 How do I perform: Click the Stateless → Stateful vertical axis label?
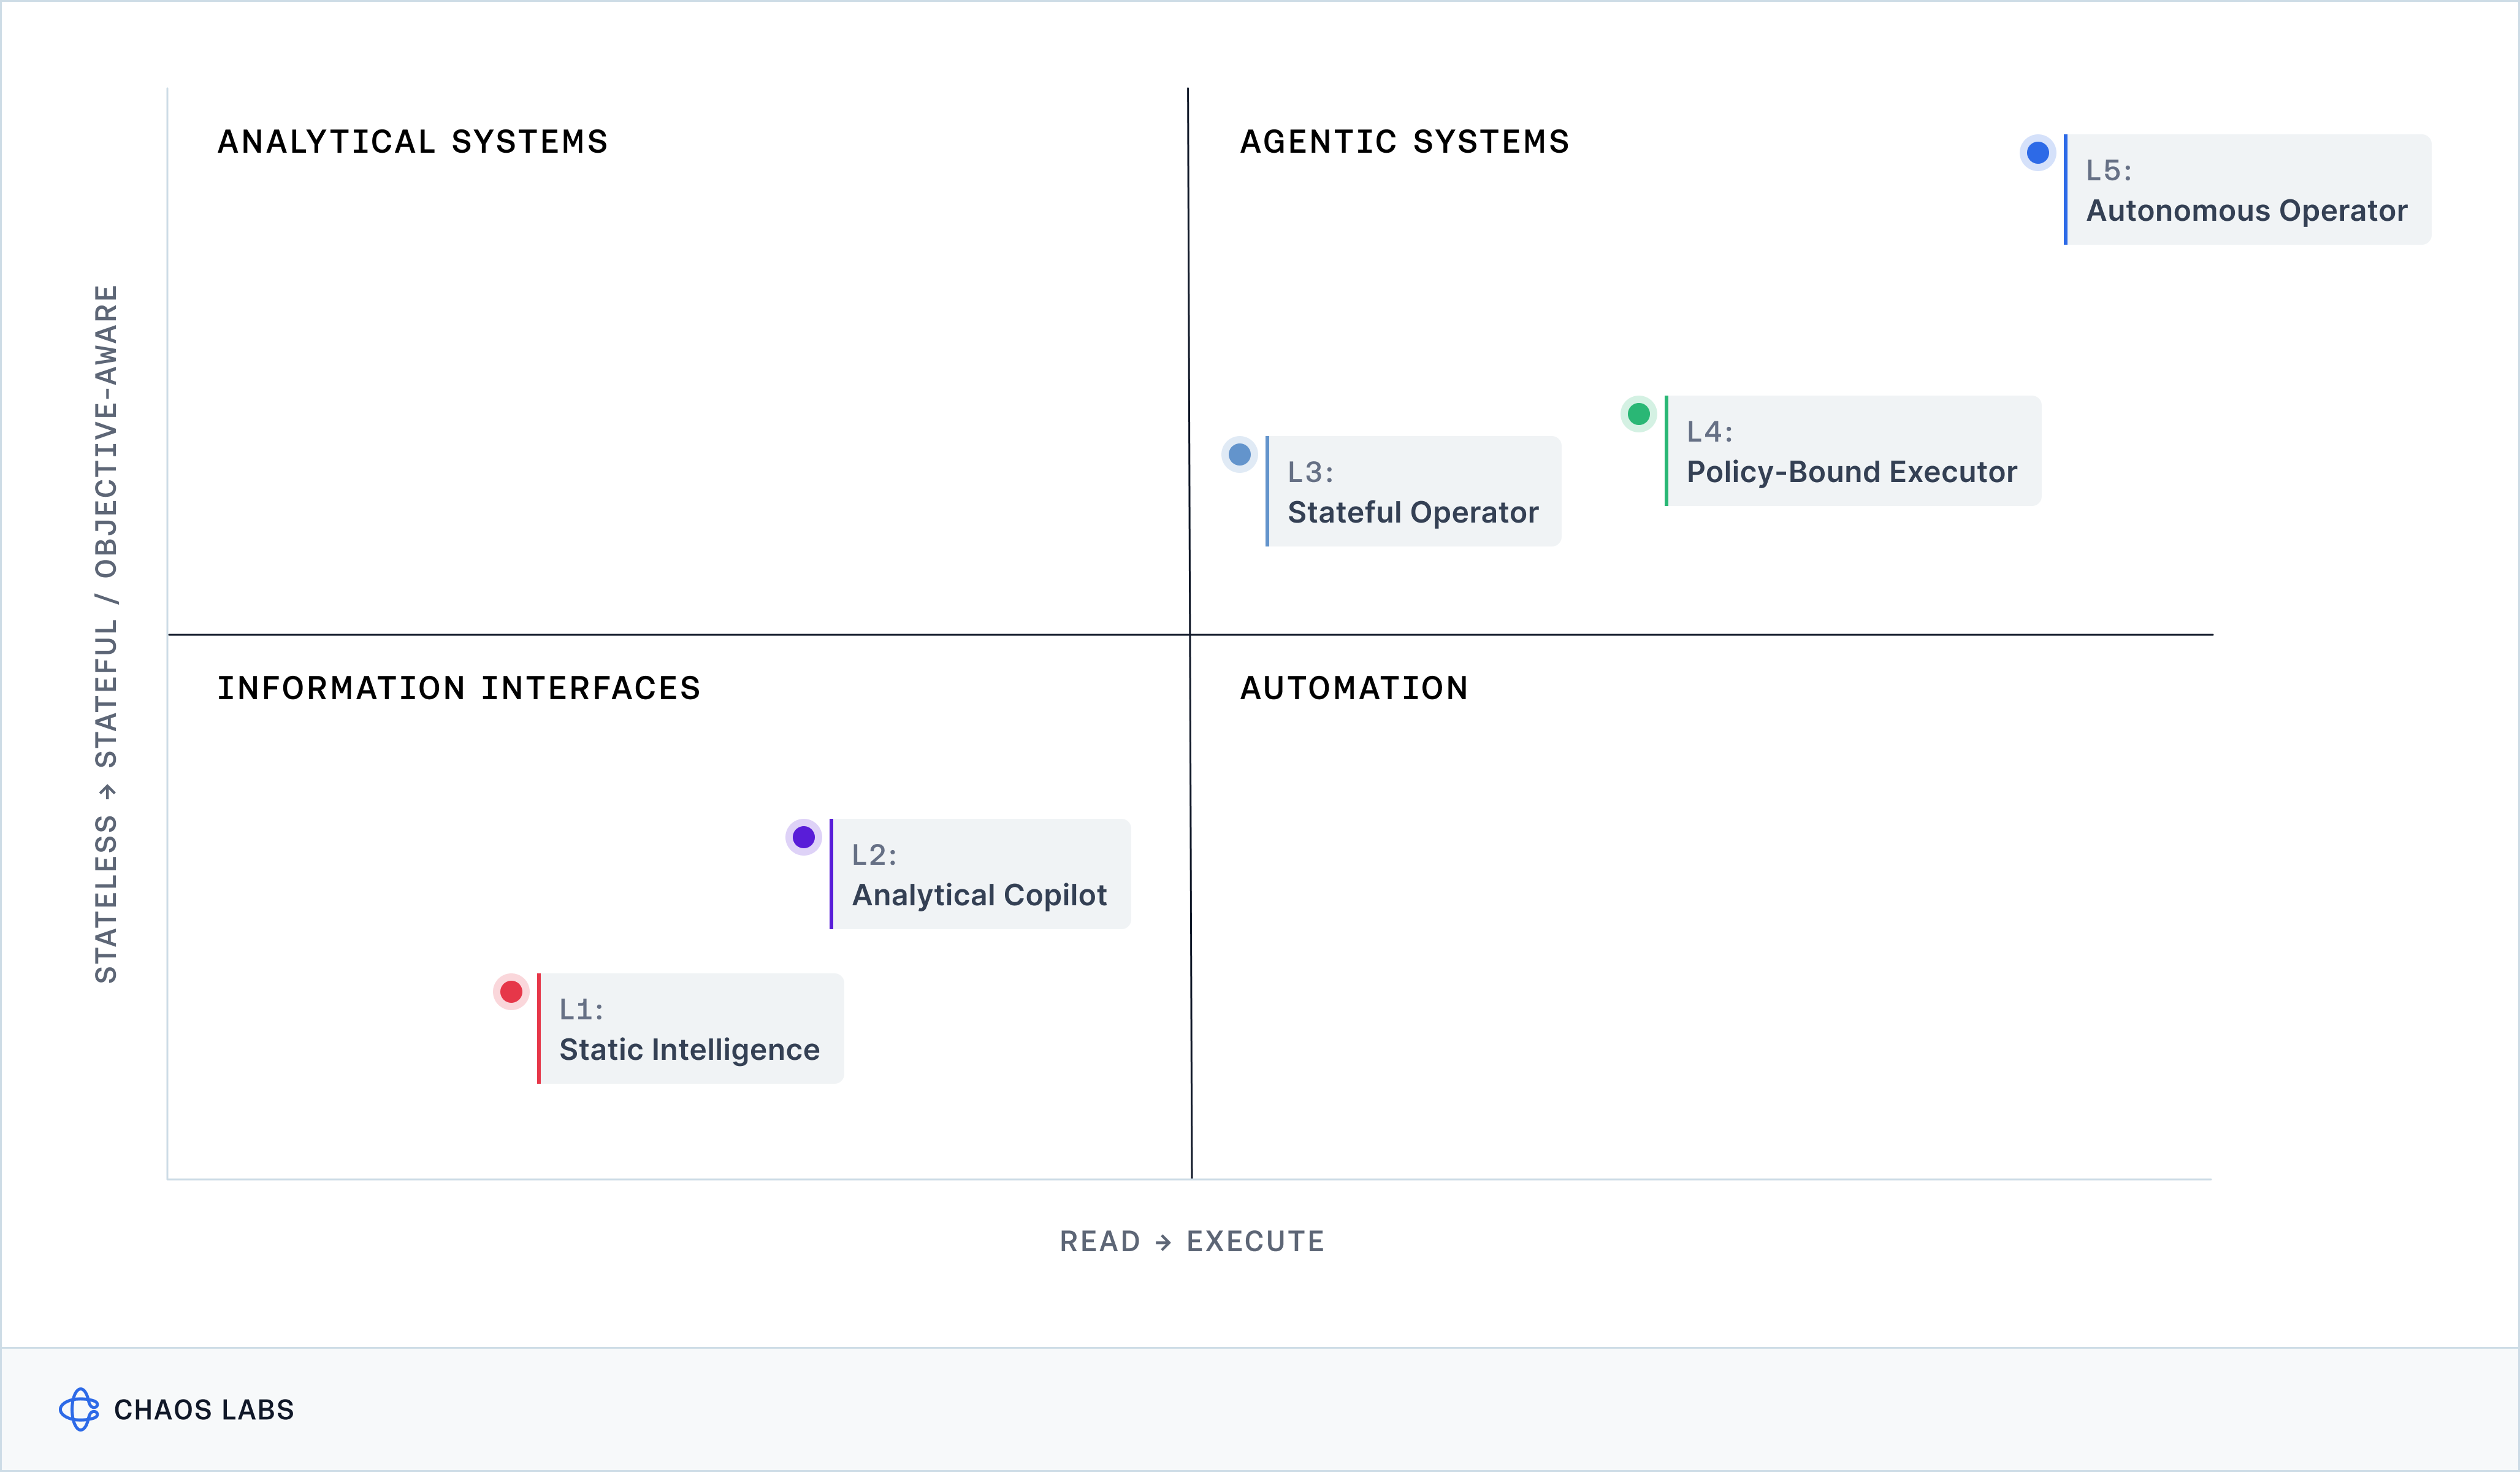[x=106, y=634]
